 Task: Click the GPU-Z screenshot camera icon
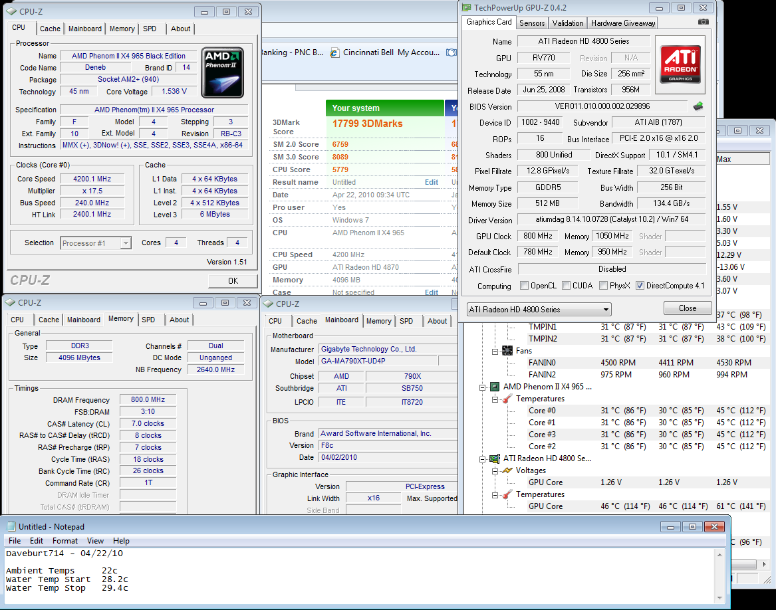click(703, 22)
